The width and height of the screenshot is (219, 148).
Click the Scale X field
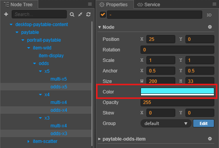pos(161,60)
